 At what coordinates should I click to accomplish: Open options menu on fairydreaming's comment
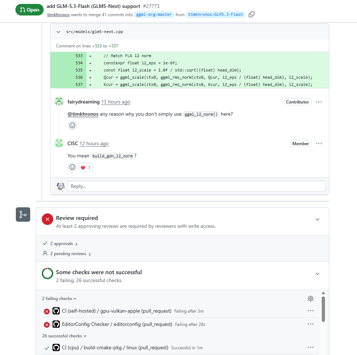point(319,102)
